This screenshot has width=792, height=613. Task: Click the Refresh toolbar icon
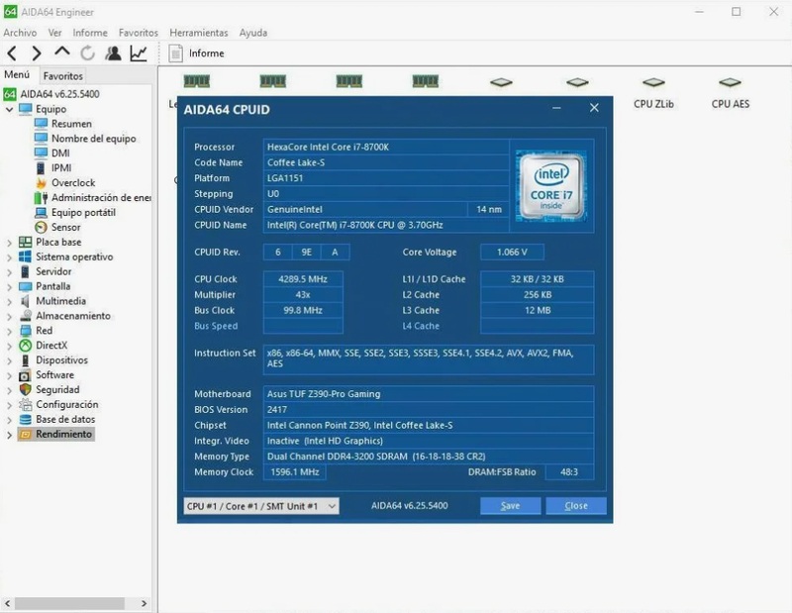88,53
